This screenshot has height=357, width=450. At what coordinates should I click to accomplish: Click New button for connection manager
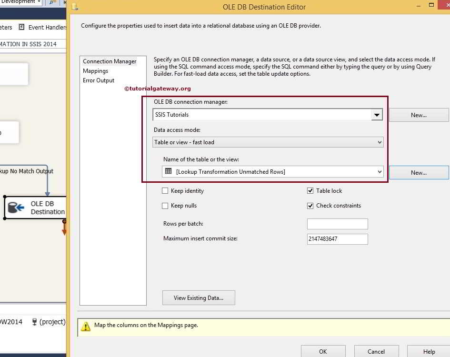tap(419, 115)
